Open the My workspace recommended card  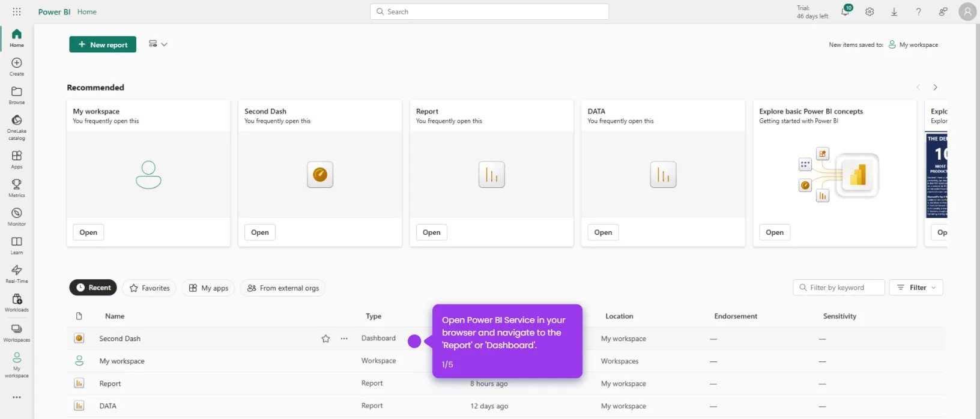coord(88,232)
